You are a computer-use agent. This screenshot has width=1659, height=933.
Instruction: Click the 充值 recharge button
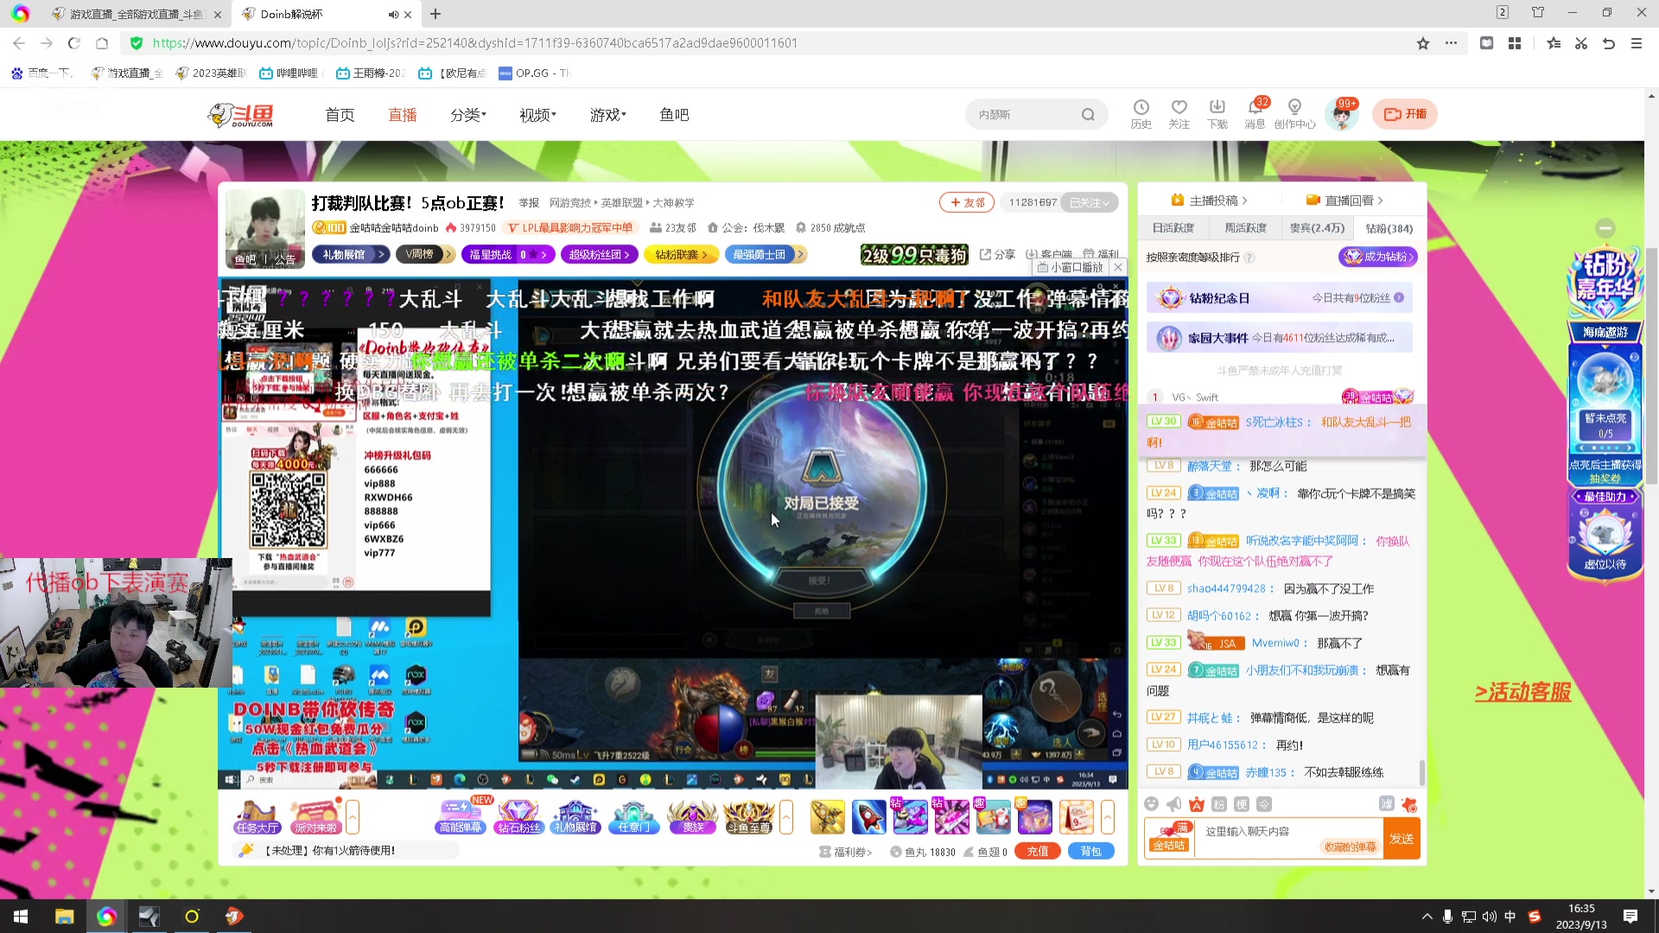[1038, 851]
